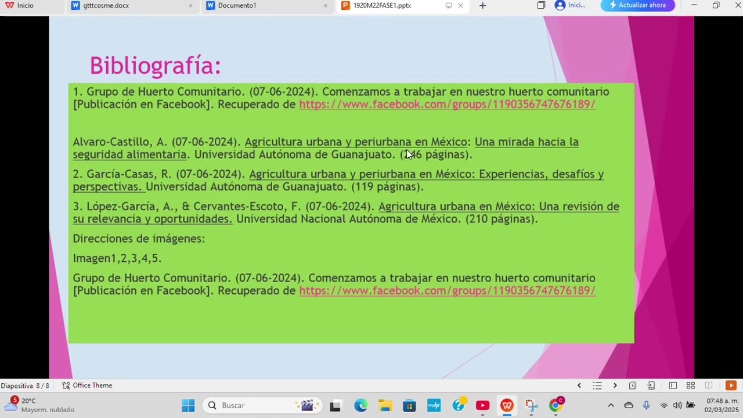Viewport: 743px width, 418px height.
Task: Switch to gtttcosme.docx tab
Action: pos(106,5)
